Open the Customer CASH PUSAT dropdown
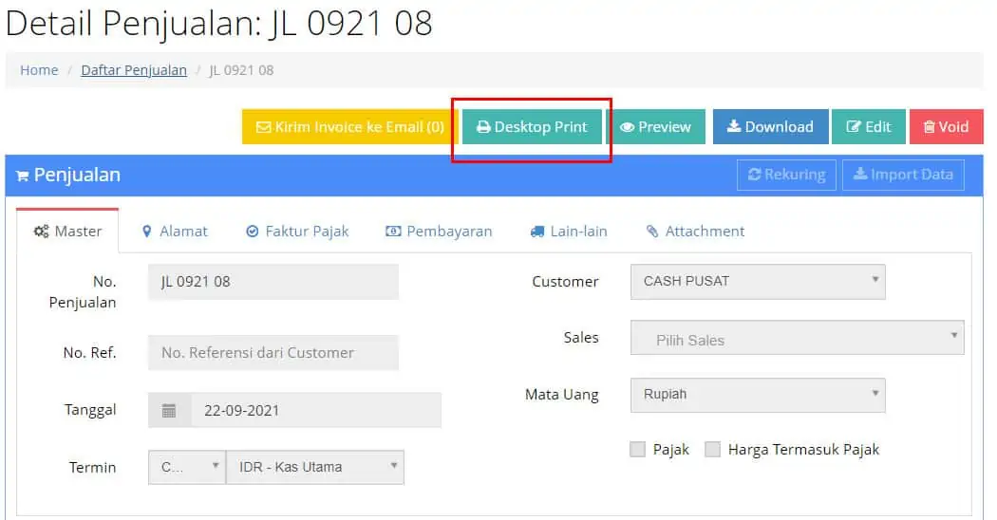This screenshot has height=520, width=997. pos(758,282)
